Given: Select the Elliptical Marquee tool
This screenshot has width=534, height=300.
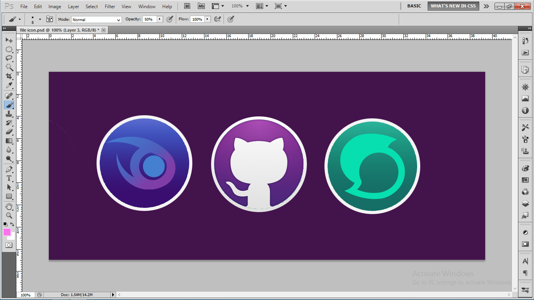Looking at the screenshot, I should pyautogui.click(x=9, y=49).
